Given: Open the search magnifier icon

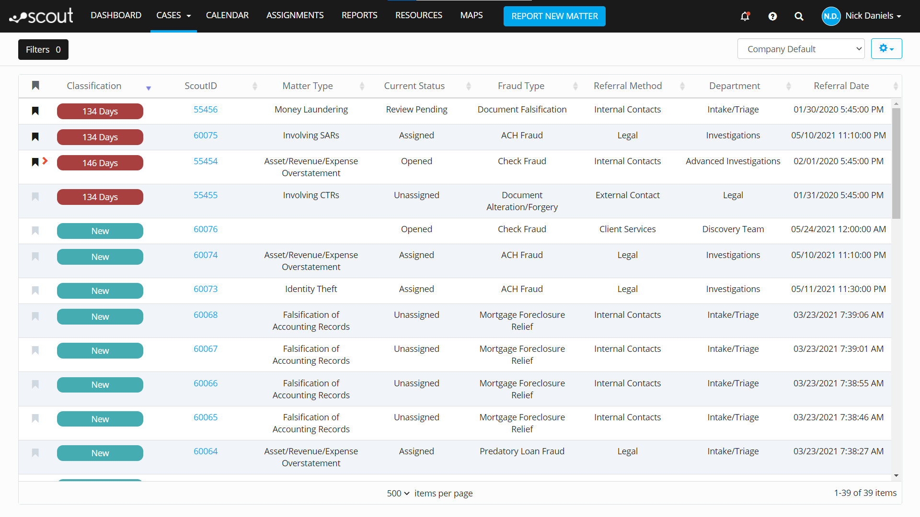Looking at the screenshot, I should coord(799,16).
